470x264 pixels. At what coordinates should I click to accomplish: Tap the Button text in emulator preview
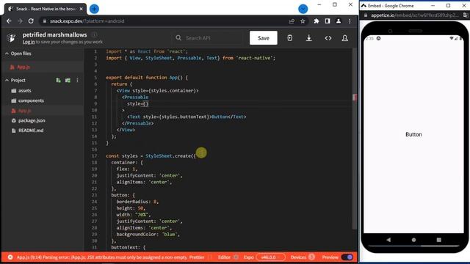[x=413, y=134]
